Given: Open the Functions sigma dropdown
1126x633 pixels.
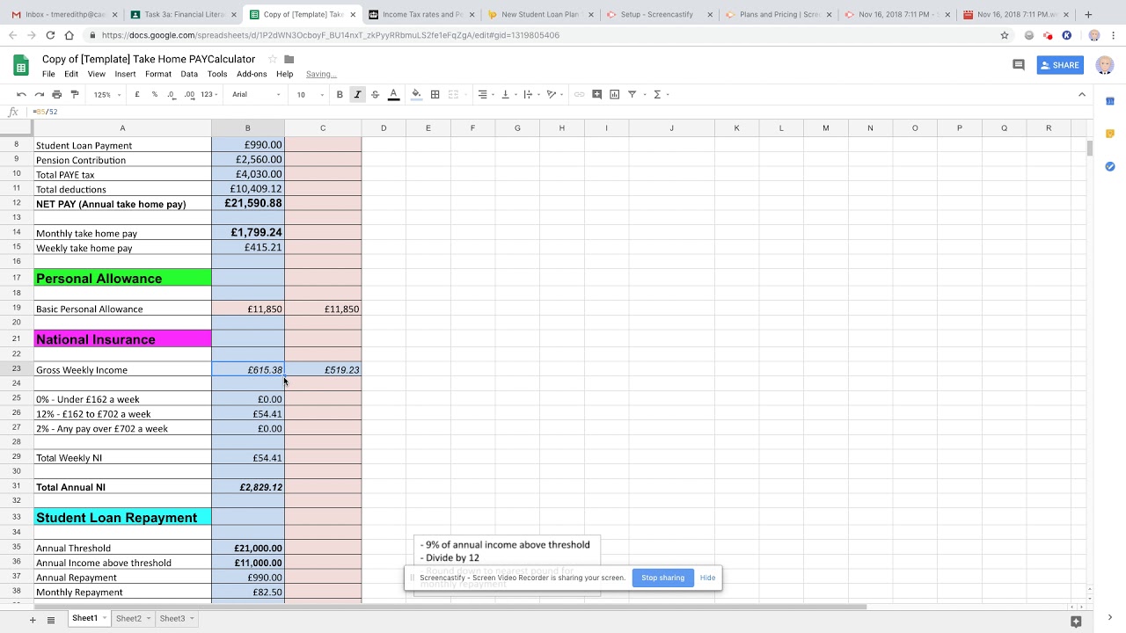Looking at the screenshot, I should [661, 94].
